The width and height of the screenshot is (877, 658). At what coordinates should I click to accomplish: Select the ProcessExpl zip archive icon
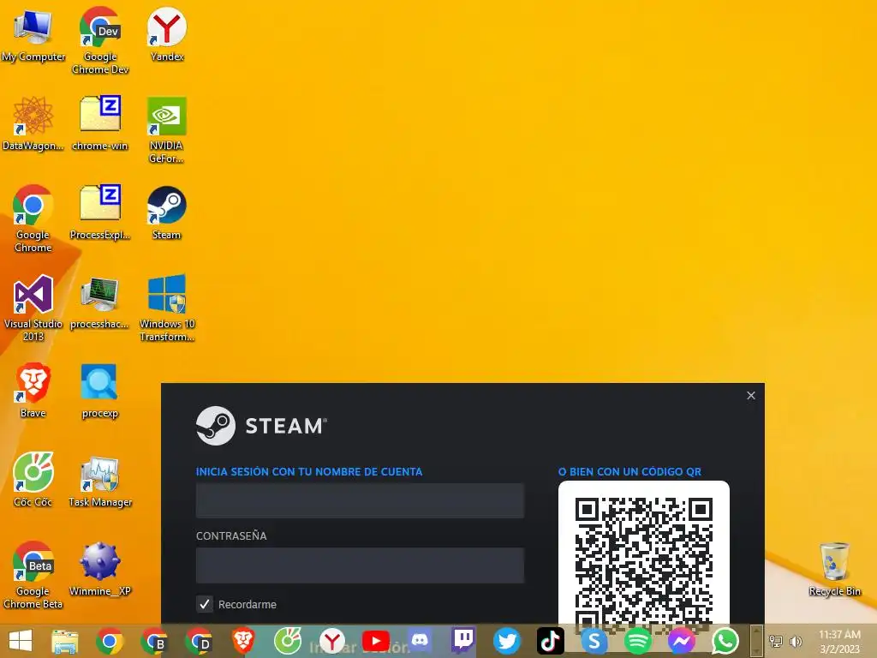(100, 212)
